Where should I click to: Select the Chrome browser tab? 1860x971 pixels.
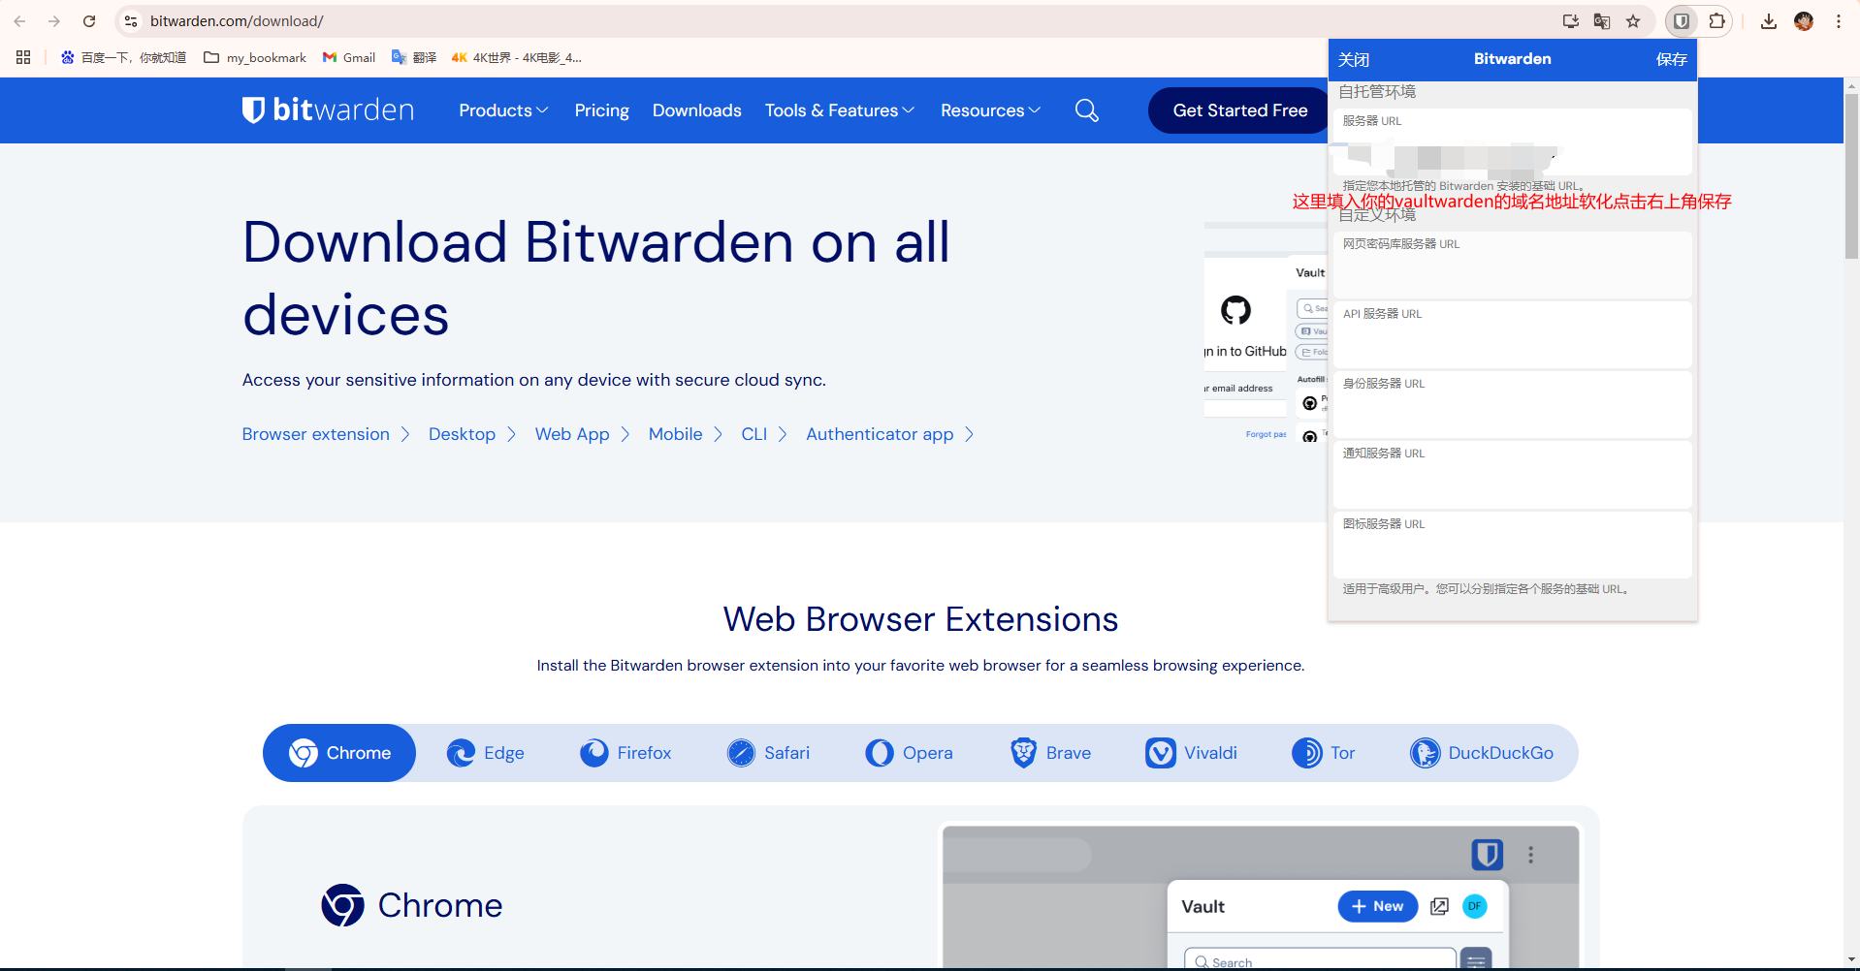pos(339,753)
